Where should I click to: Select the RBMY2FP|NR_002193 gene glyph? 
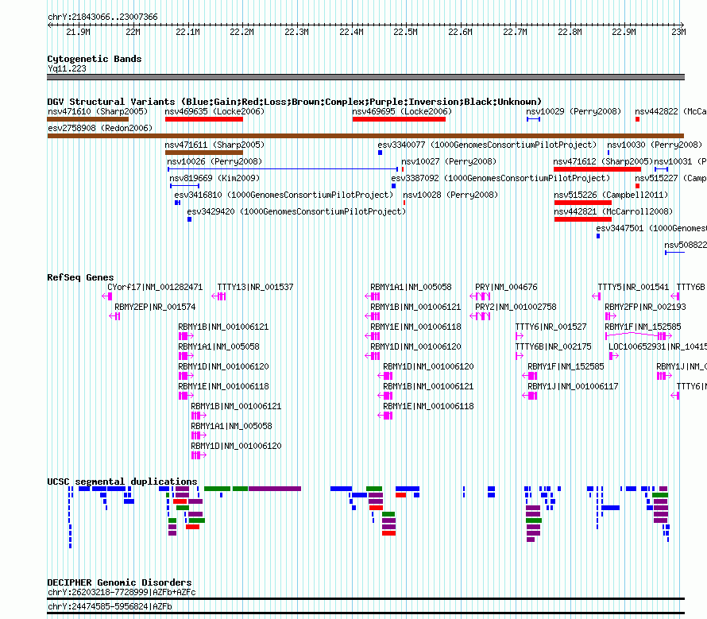point(611,316)
